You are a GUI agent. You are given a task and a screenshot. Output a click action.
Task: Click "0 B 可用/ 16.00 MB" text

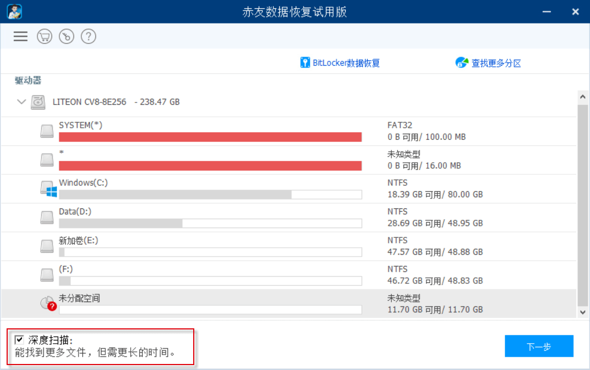[x=424, y=166]
